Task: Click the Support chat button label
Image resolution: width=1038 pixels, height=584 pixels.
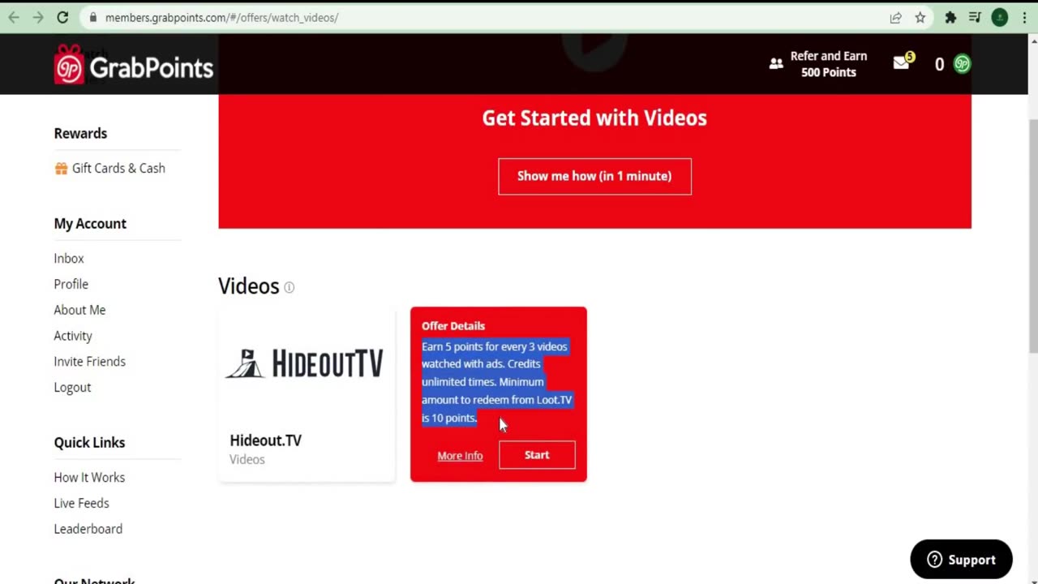Action: [x=972, y=560]
